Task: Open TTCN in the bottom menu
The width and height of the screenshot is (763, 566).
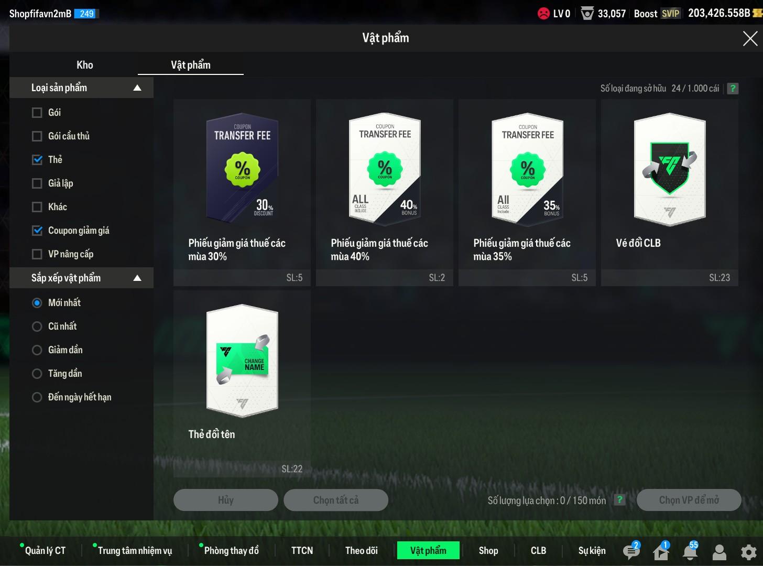Action: click(302, 550)
